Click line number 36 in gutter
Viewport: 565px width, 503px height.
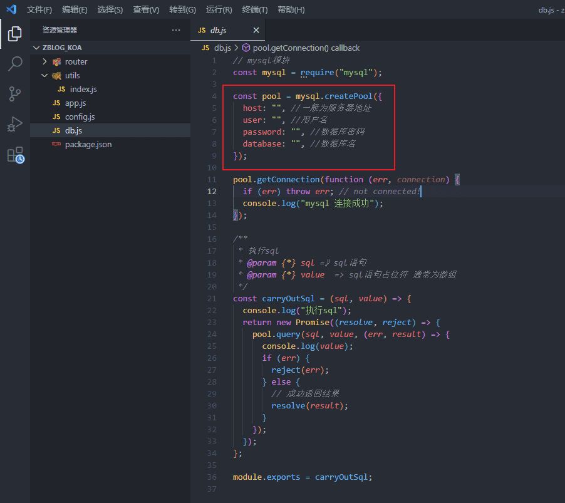pyautogui.click(x=212, y=477)
